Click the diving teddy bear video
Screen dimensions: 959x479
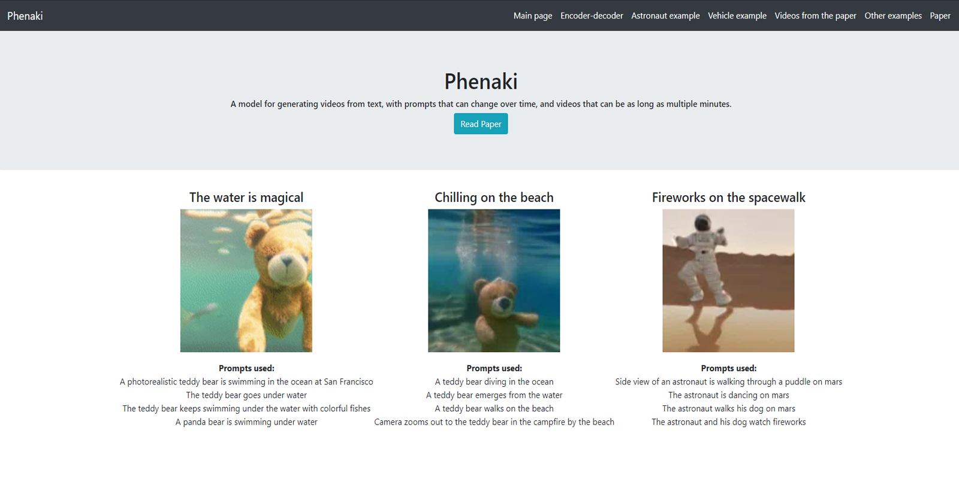pyautogui.click(x=494, y=280)
